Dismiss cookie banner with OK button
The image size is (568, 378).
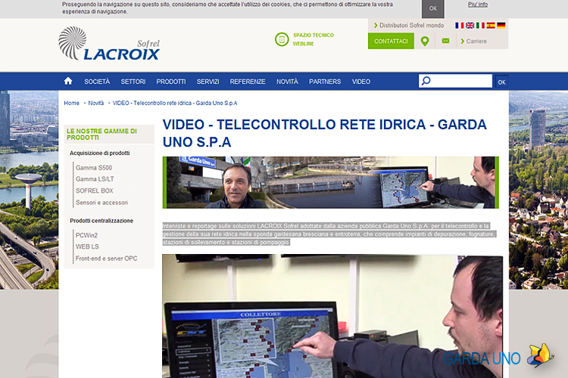433,8
